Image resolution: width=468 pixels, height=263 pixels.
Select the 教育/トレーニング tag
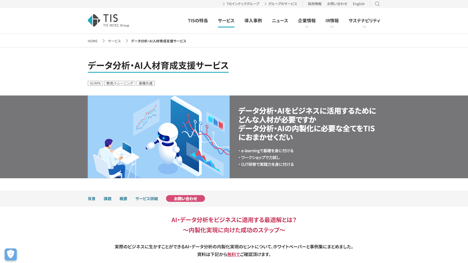pyautogui.click(x=120, y=83)
